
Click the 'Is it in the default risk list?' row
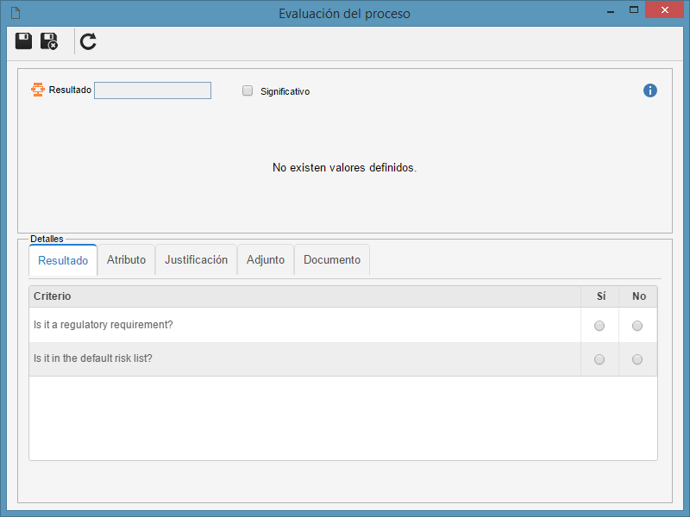pos(343,359)
